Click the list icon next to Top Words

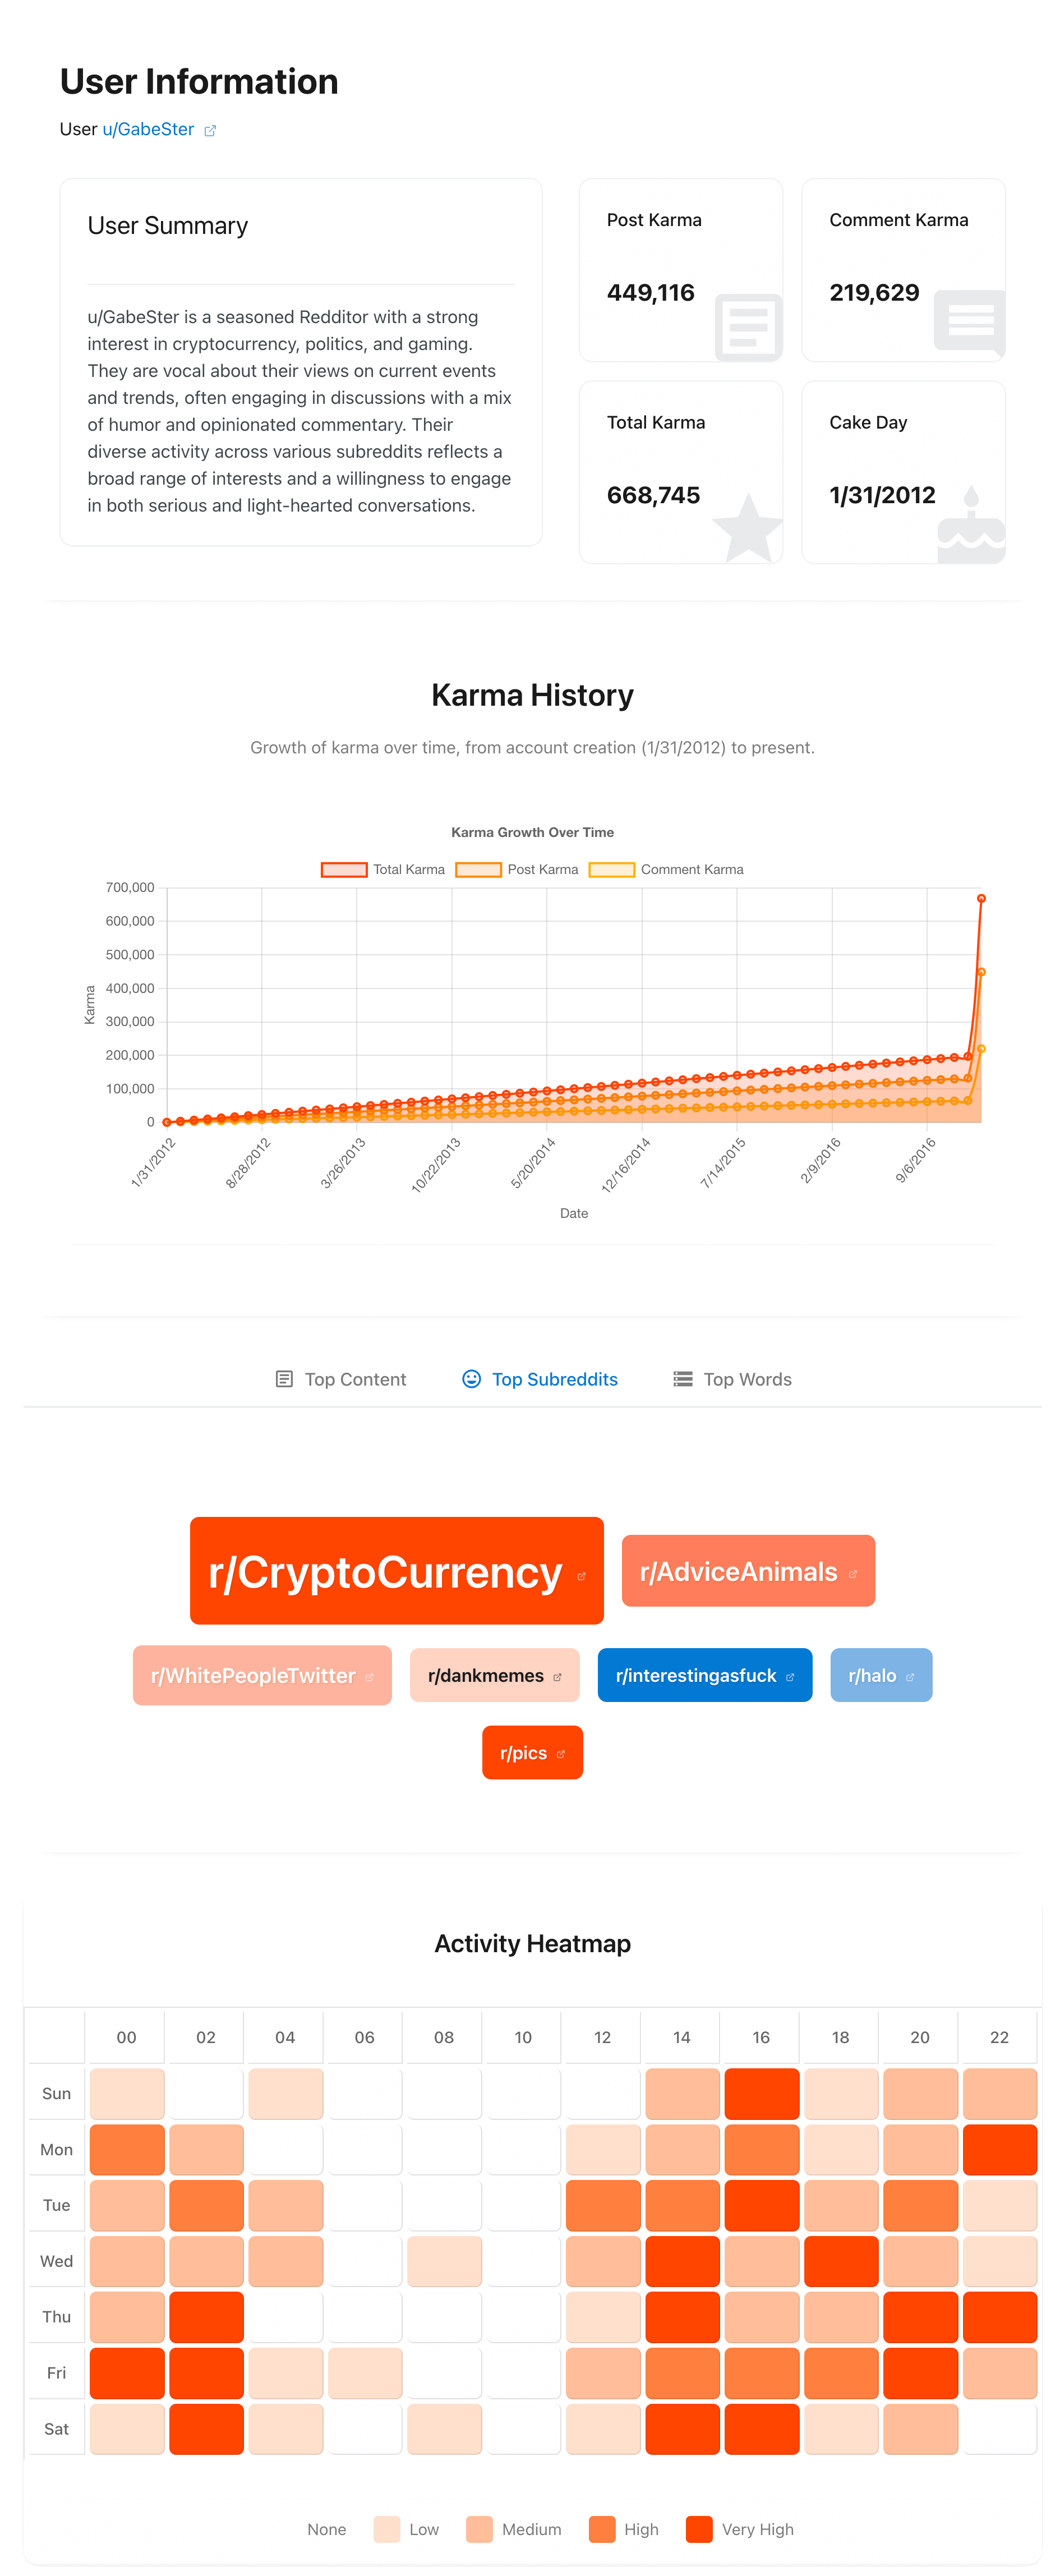coord(683,1379)
